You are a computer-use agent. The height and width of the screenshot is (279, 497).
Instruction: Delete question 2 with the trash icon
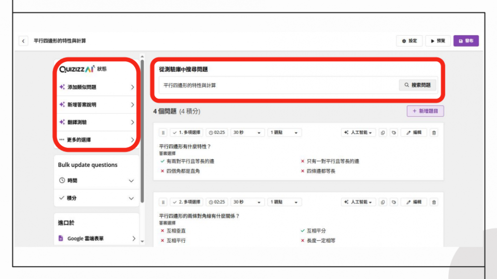434,202
